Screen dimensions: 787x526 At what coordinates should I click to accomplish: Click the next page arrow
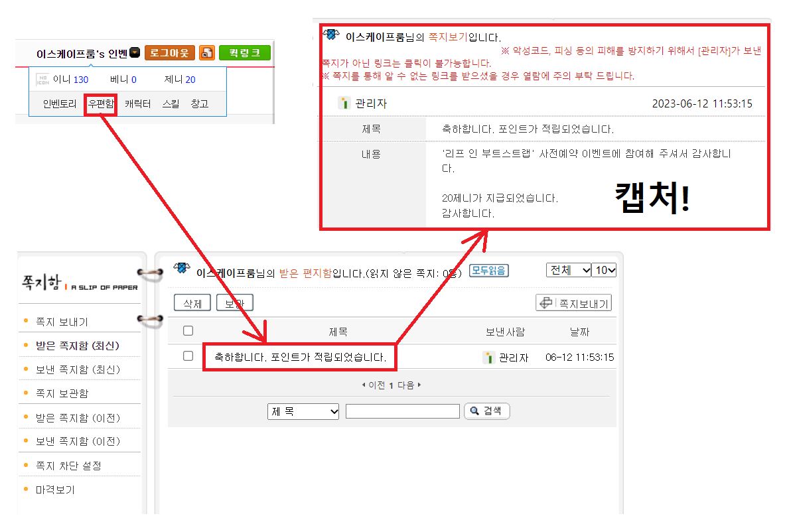pyautogui.click(x=419, y=385)
